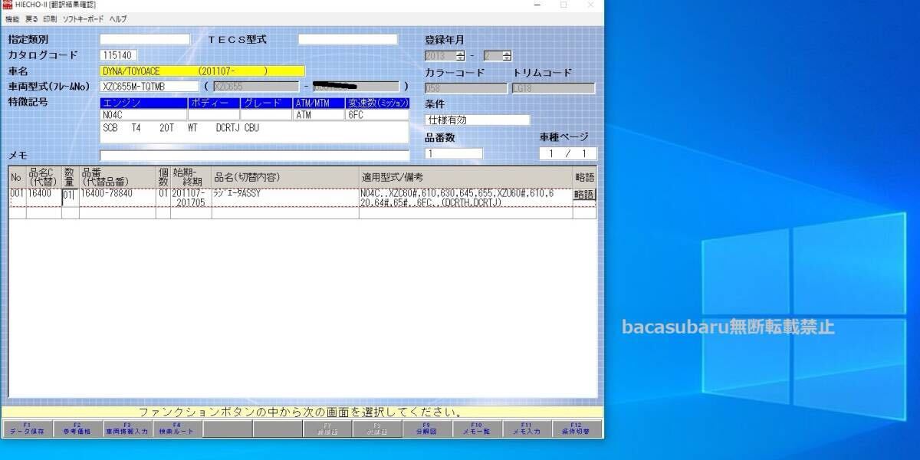920x460 pixels.
Task: Click the HIECHO-II app icon in title bar
Action: [7, 5]
